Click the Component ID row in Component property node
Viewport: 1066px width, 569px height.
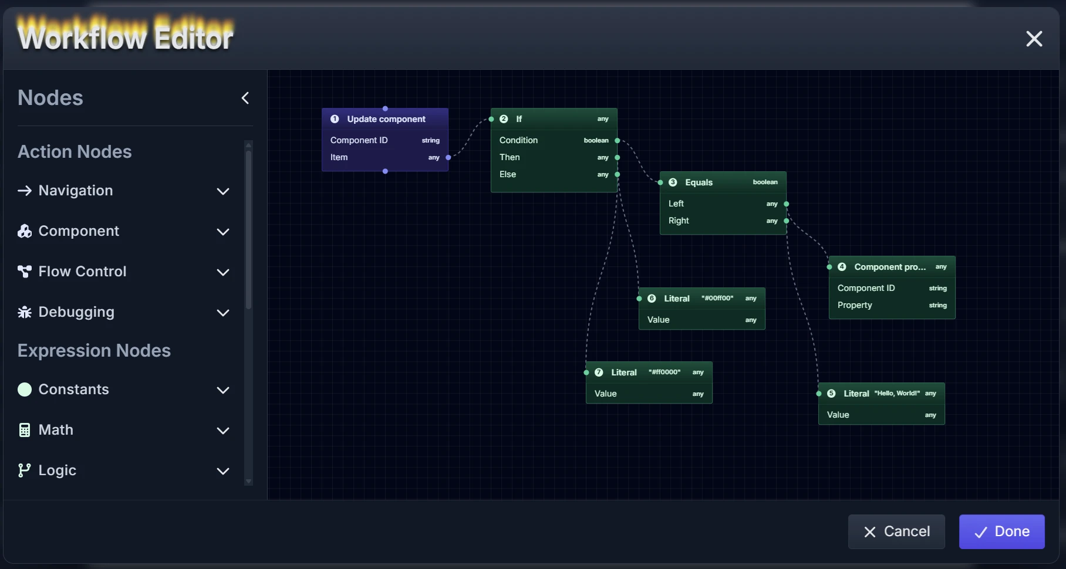pyautogui.click(x=892, y=288)
